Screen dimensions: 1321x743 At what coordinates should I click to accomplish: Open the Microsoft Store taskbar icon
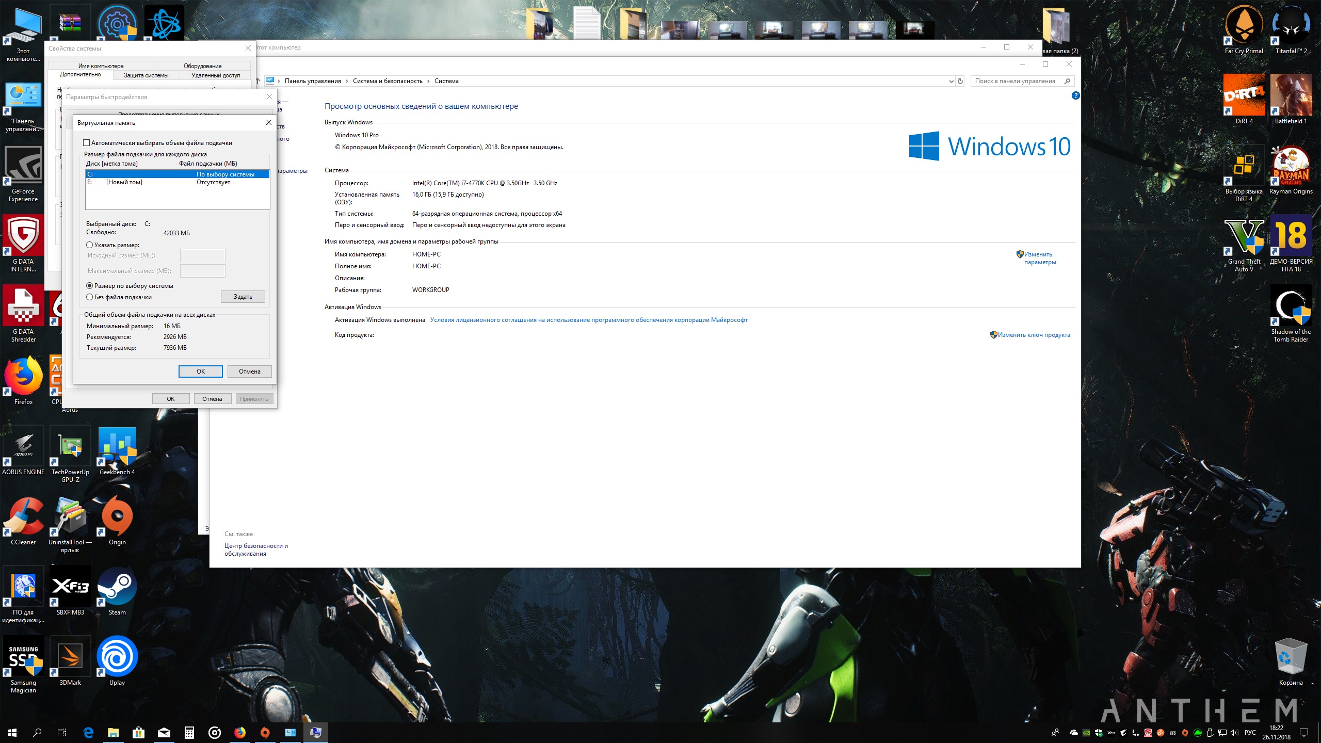138,732
